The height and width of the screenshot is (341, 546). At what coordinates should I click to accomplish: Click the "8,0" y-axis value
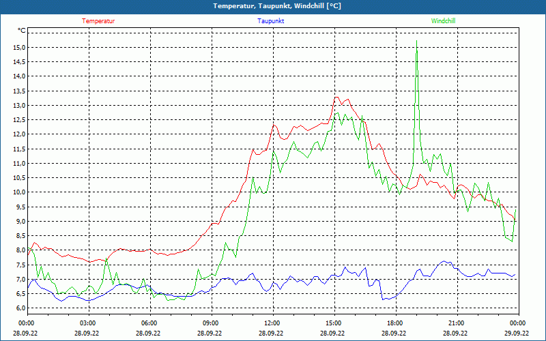pyautogui.click(x=21, y=250)
